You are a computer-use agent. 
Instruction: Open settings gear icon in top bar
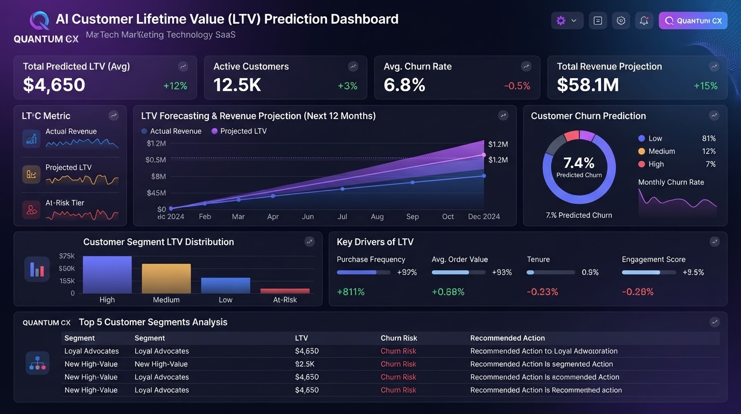pos(621,20)
